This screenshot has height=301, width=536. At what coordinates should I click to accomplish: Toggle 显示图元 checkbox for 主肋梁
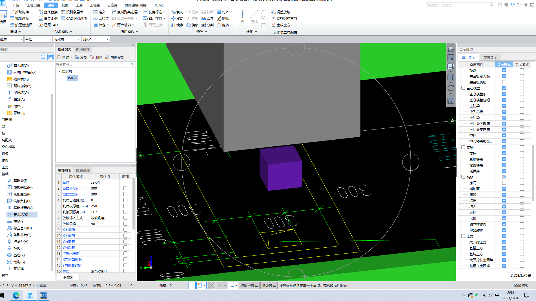tap(504, 106)
